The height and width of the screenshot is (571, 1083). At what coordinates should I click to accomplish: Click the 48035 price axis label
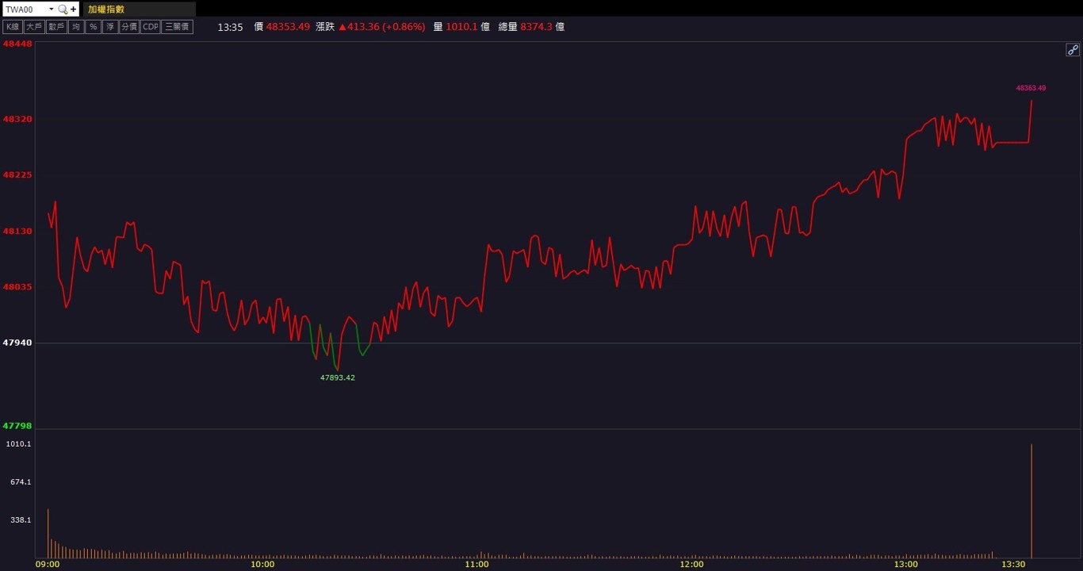(x=17, y=287)
